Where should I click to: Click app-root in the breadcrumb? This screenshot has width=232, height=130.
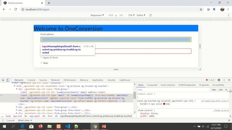point(17,116)
